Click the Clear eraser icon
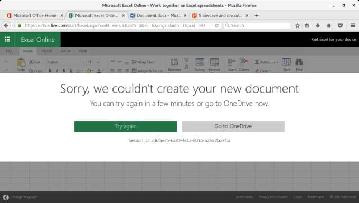This screenshot has height=203, width=359. coord(257,71)
